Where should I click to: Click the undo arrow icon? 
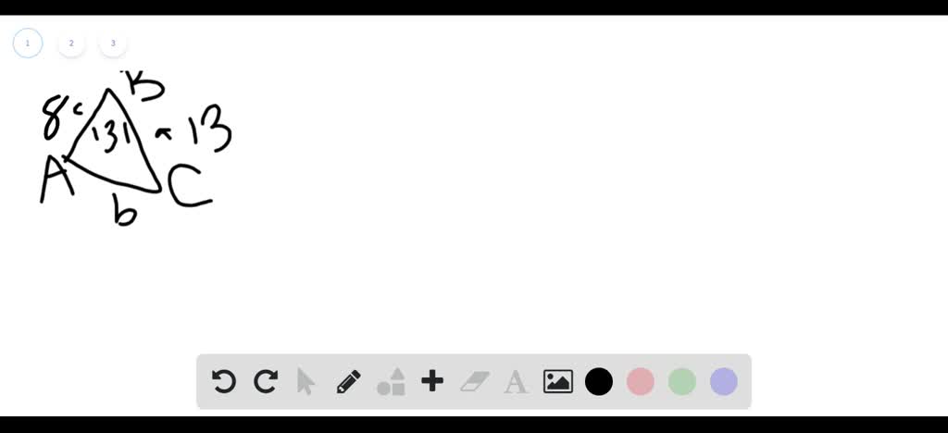click(224, 382)
